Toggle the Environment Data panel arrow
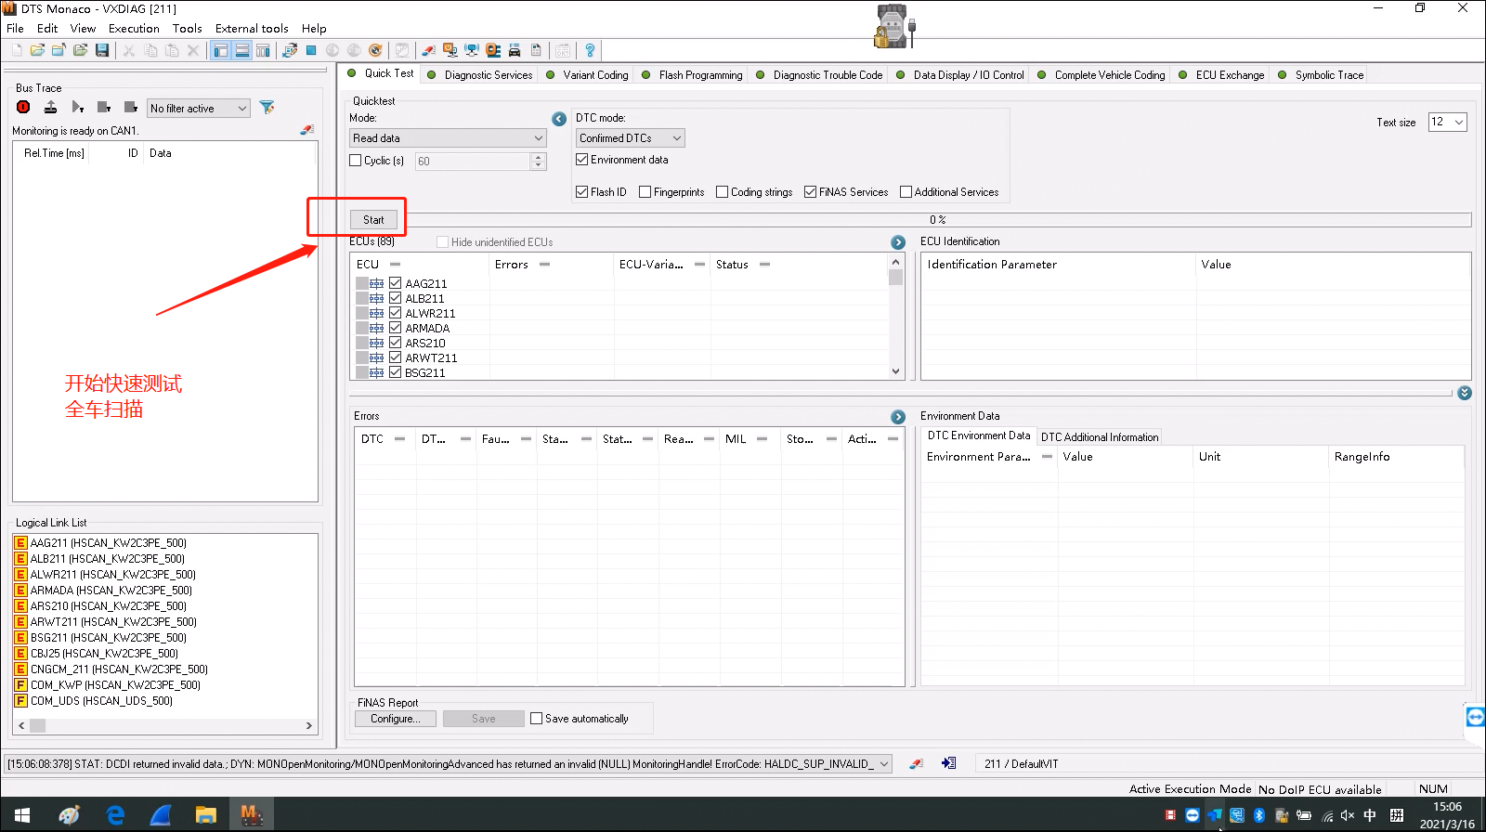This screenshot has height=832, width=1486. (x=898, y=417)
